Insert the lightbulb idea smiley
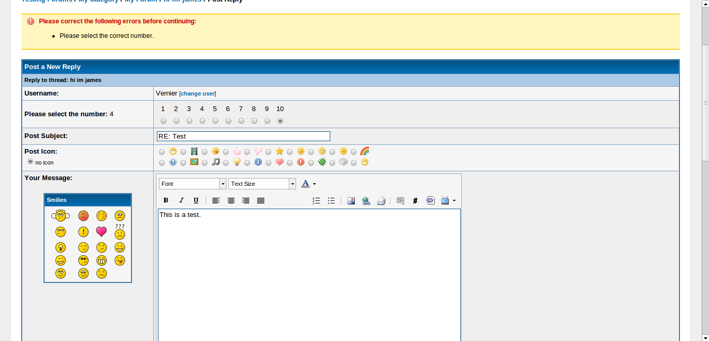Image resolution: width=709 pixels, height=341 pixels. tap(61, 248)
